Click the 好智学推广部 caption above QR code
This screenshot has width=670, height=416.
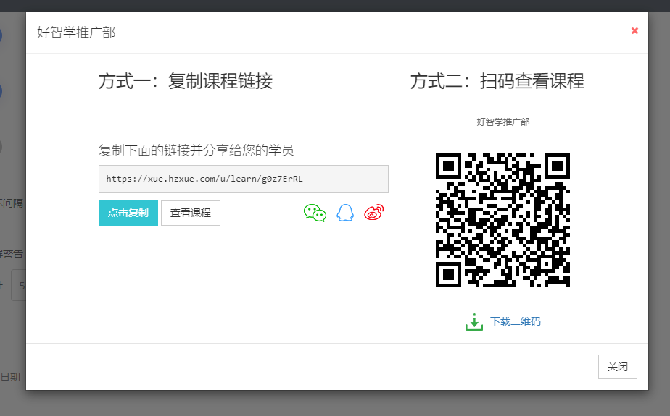click(x=503, y=122)
